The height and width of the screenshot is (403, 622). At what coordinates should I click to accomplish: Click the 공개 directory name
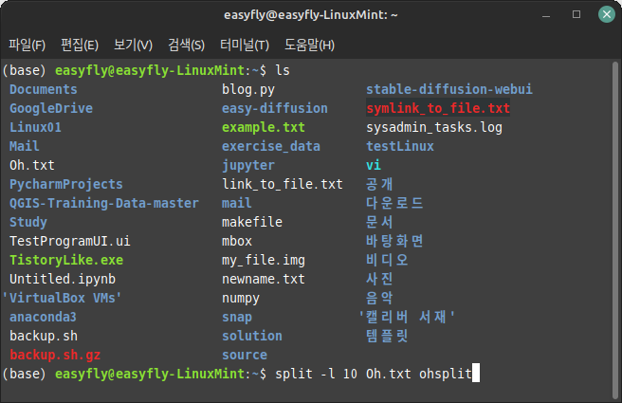(379, 184)
